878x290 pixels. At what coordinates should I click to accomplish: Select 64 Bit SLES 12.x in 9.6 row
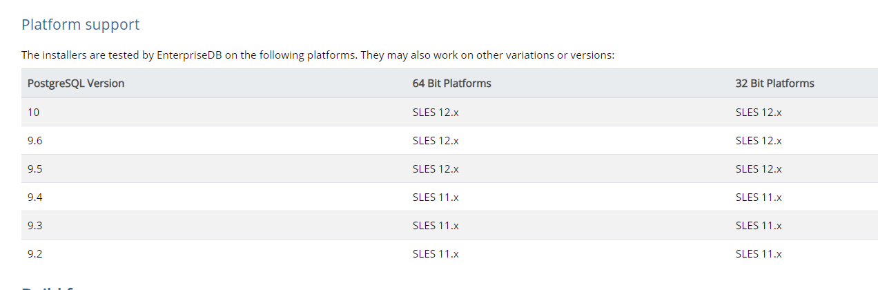436,140
